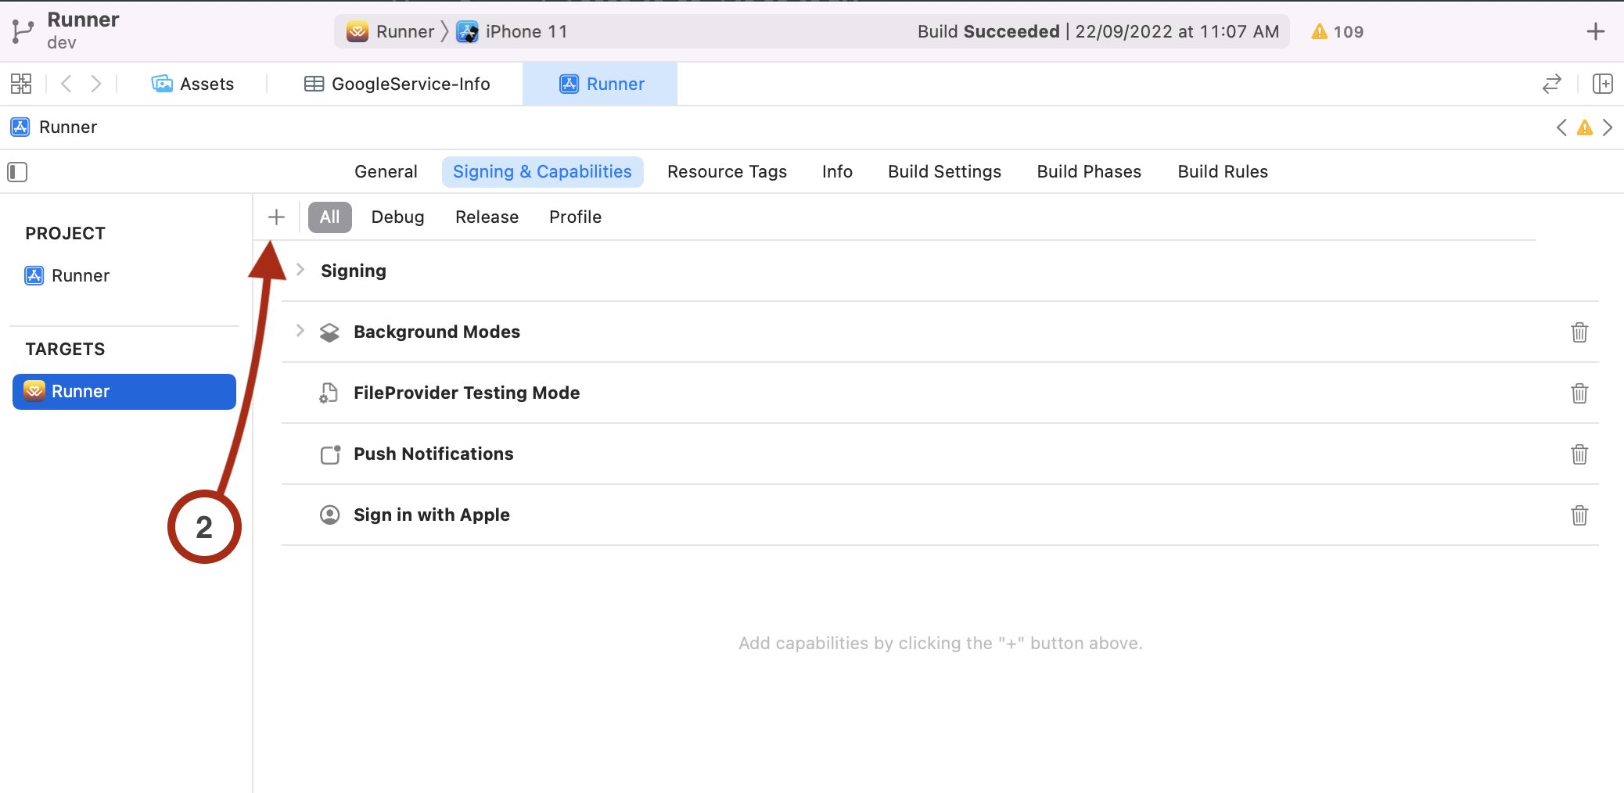This screenshot has width=1624, height=793.
Task: Select the Runner editor tab
Action: (600, 84)
